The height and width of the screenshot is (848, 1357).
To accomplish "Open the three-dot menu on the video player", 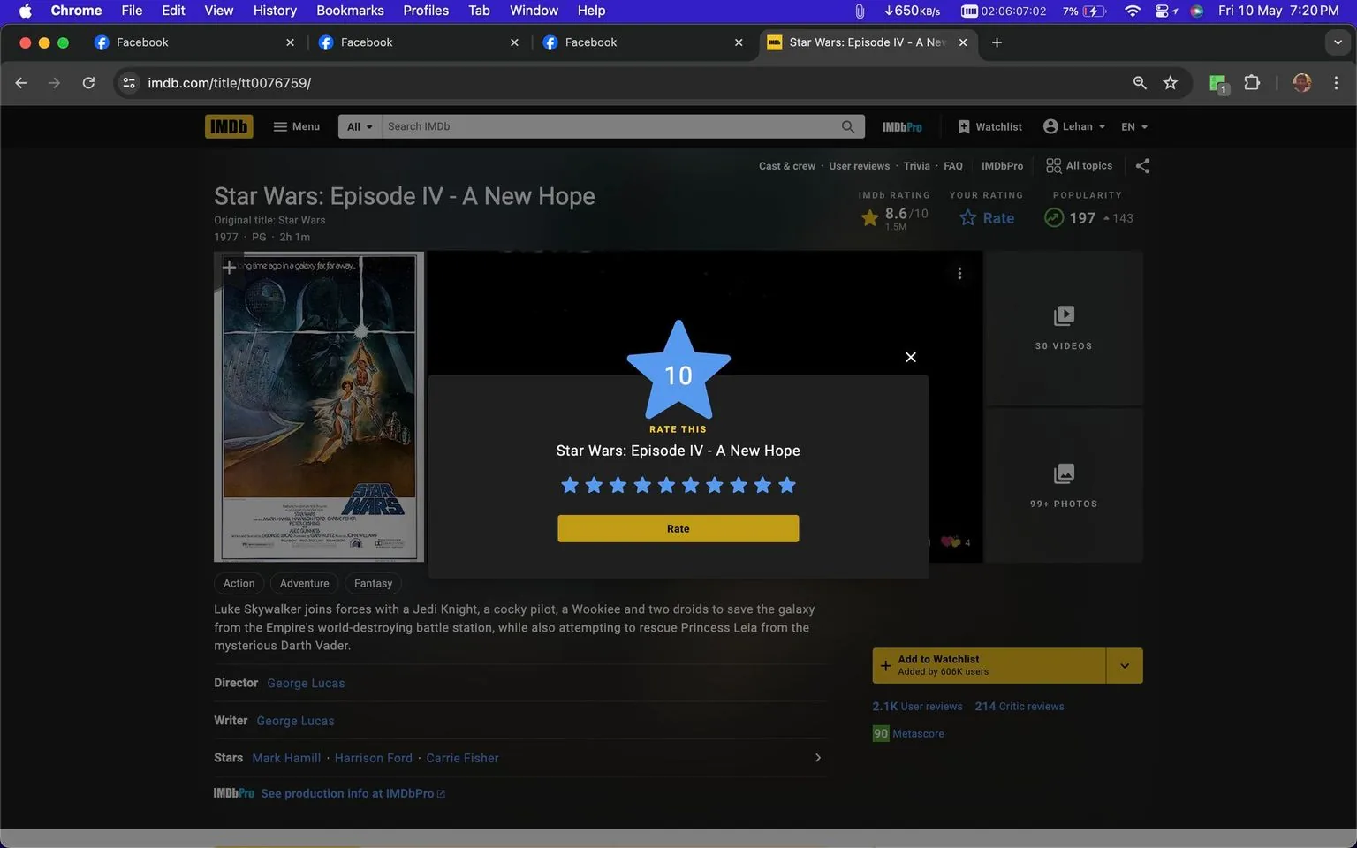I will coord(959,273).
